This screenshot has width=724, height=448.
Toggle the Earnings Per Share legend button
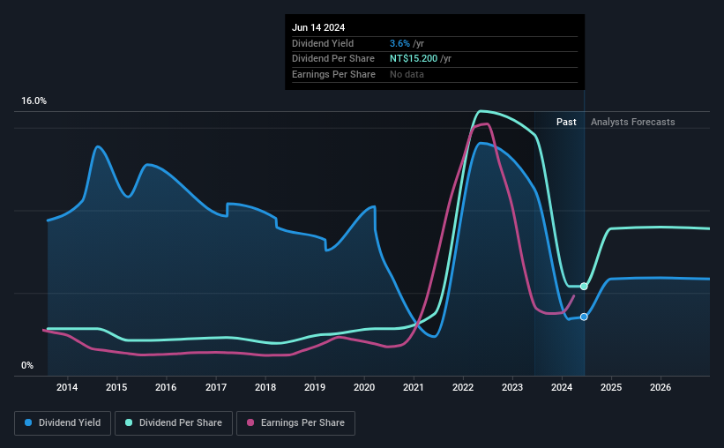(x=295, y=423)
